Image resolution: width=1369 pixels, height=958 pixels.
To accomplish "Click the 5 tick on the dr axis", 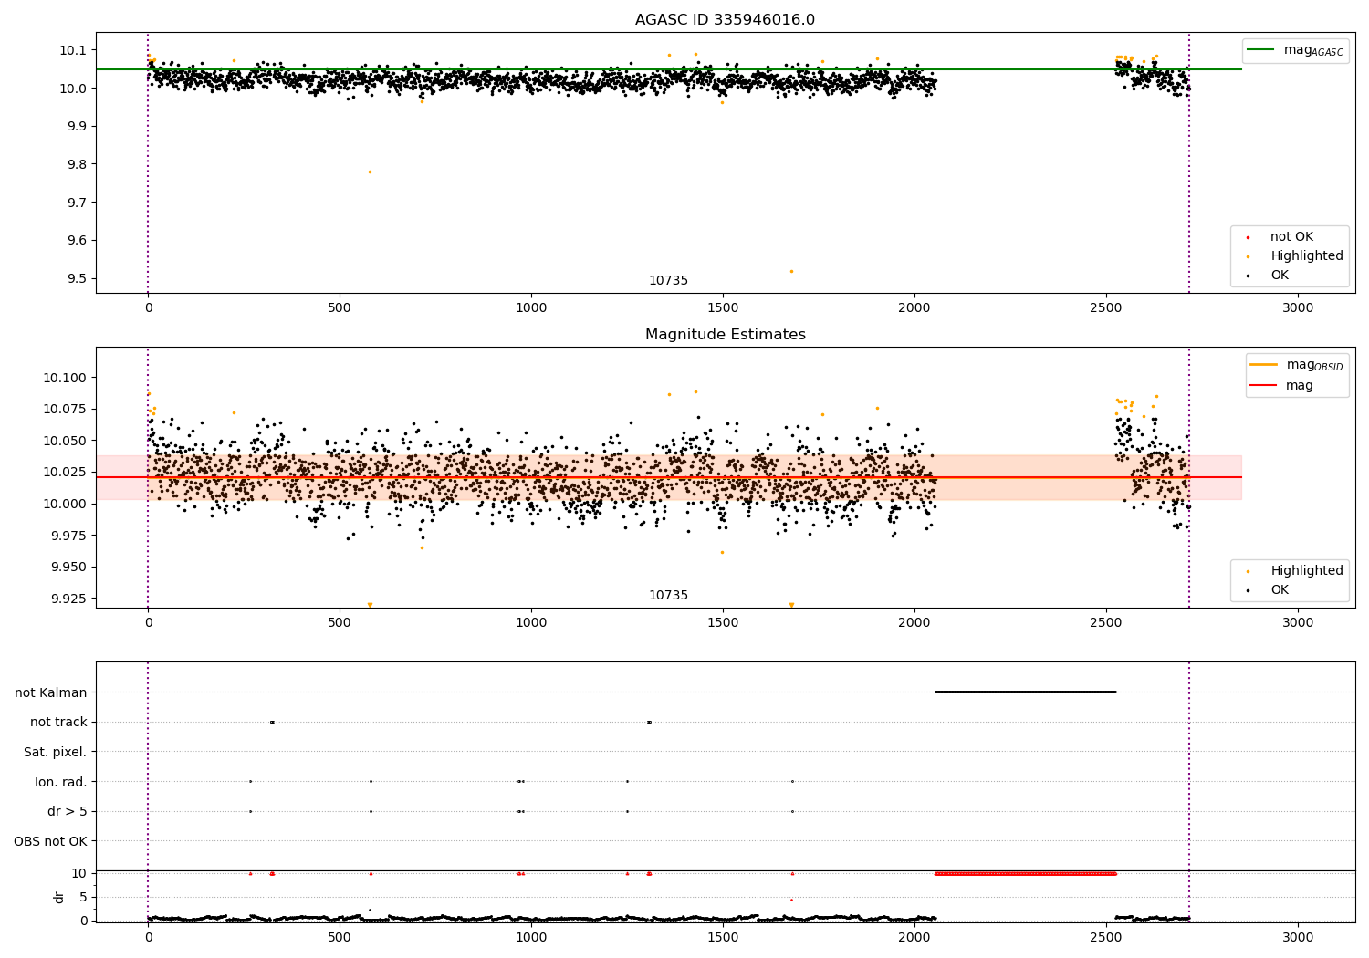I will click(x=84, y=897).
